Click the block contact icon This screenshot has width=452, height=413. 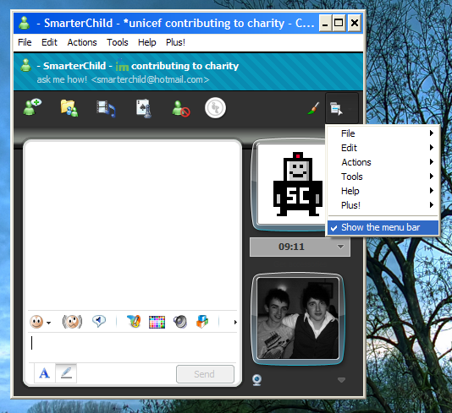coord(181,108)
